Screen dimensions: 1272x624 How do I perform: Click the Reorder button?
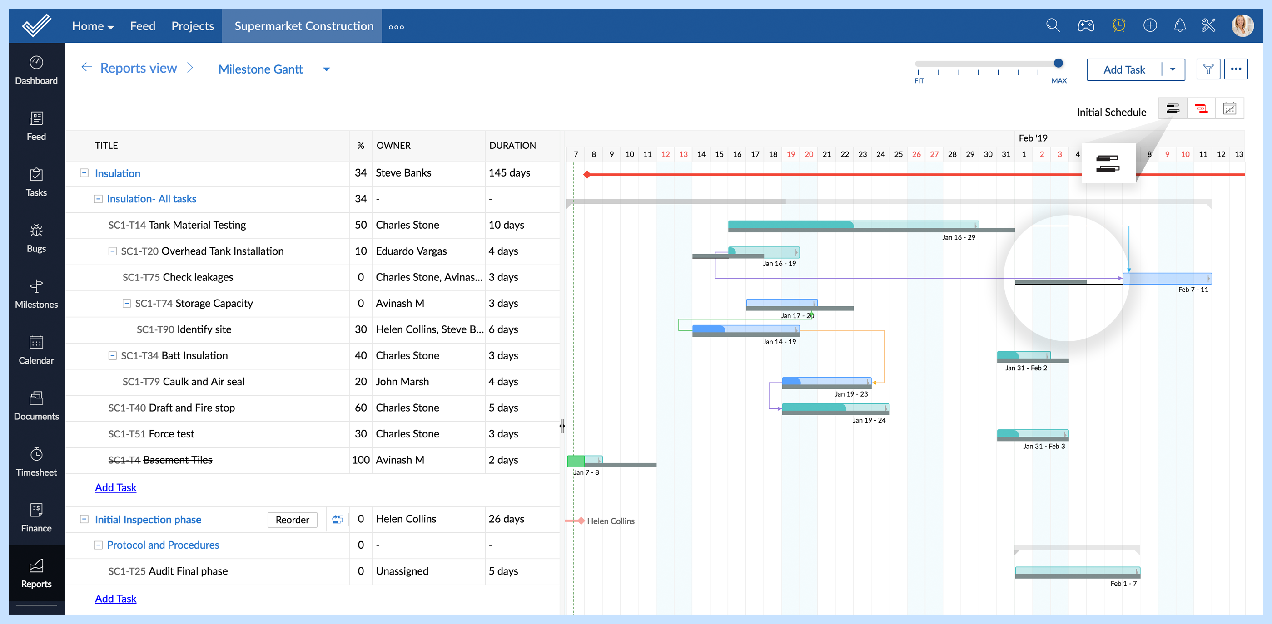(x=292, y=520)
